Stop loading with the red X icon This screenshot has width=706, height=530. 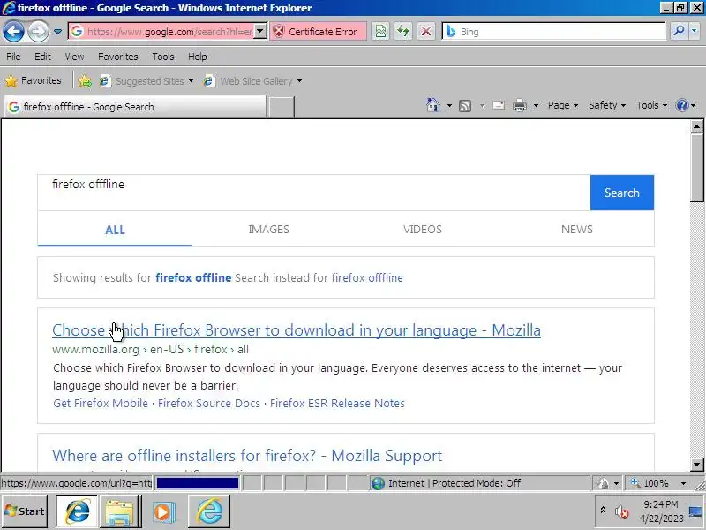[x=426, y=32]
